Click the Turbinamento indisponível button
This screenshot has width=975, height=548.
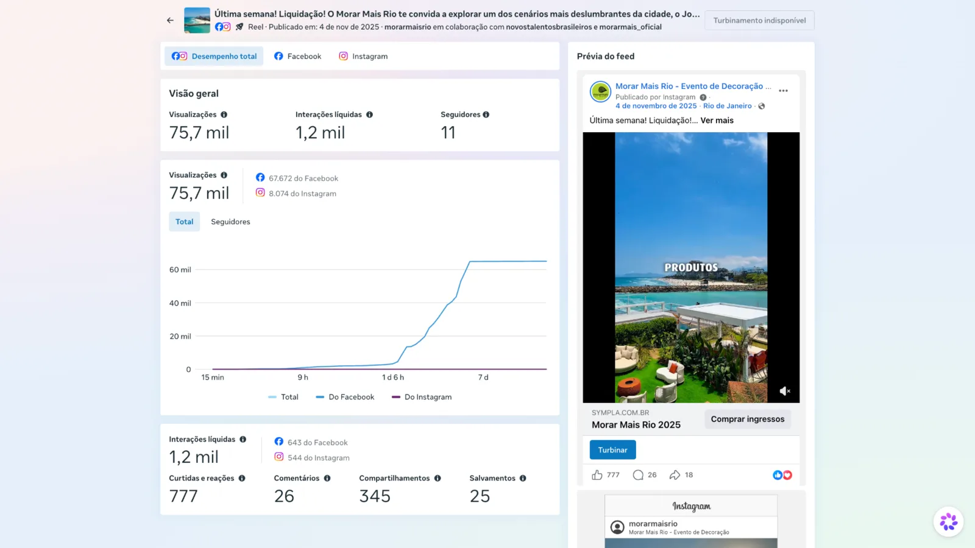tap(759, 20)
